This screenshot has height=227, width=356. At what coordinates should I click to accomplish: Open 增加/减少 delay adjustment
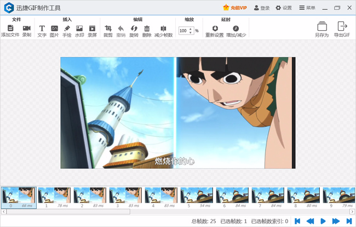[x=236, y=31]
